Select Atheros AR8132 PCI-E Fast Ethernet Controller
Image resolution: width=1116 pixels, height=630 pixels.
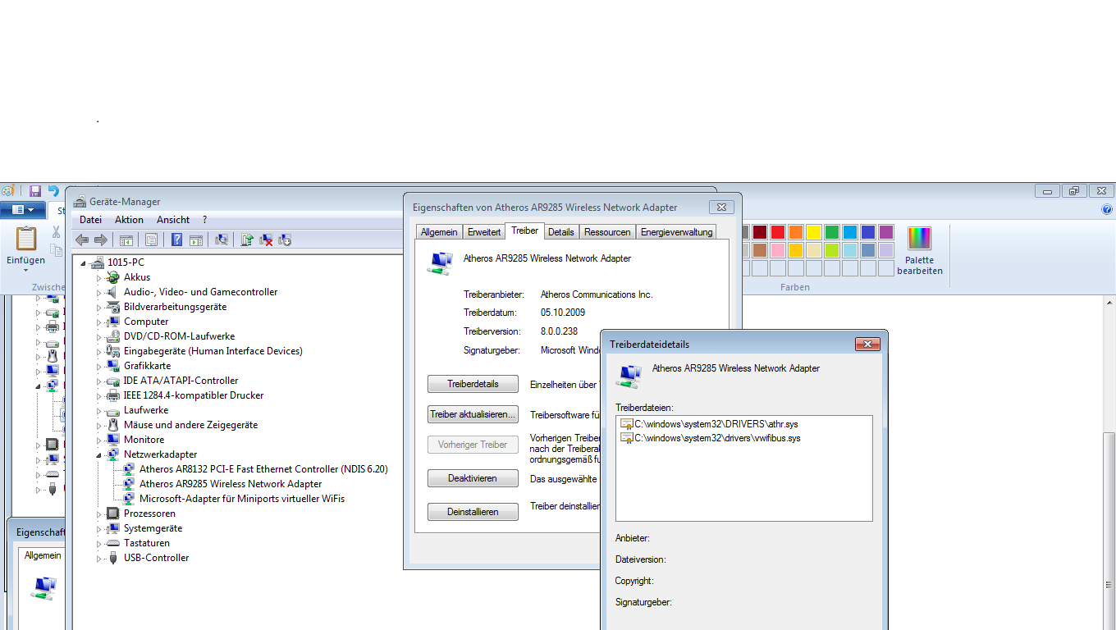point(263,469)
